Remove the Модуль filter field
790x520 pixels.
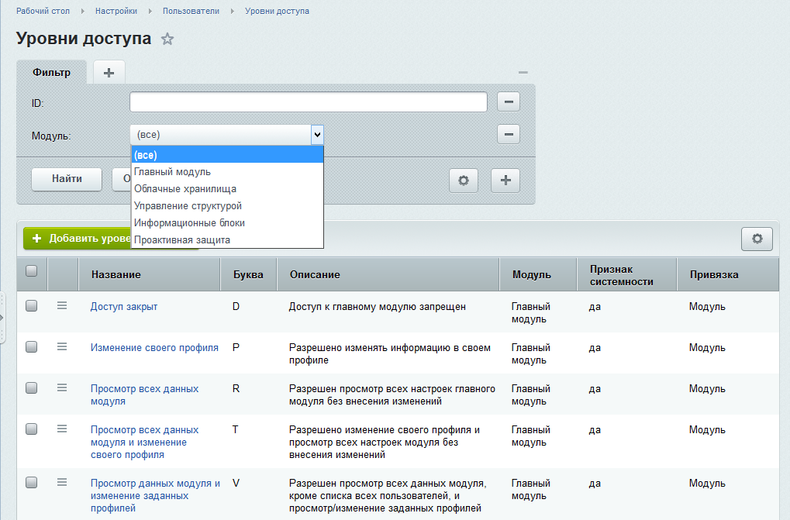point(509,134)
